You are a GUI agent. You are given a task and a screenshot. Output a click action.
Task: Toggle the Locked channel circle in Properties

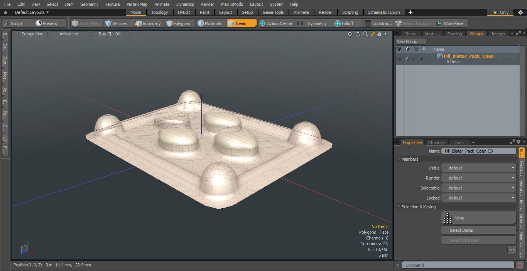[444, 198]
